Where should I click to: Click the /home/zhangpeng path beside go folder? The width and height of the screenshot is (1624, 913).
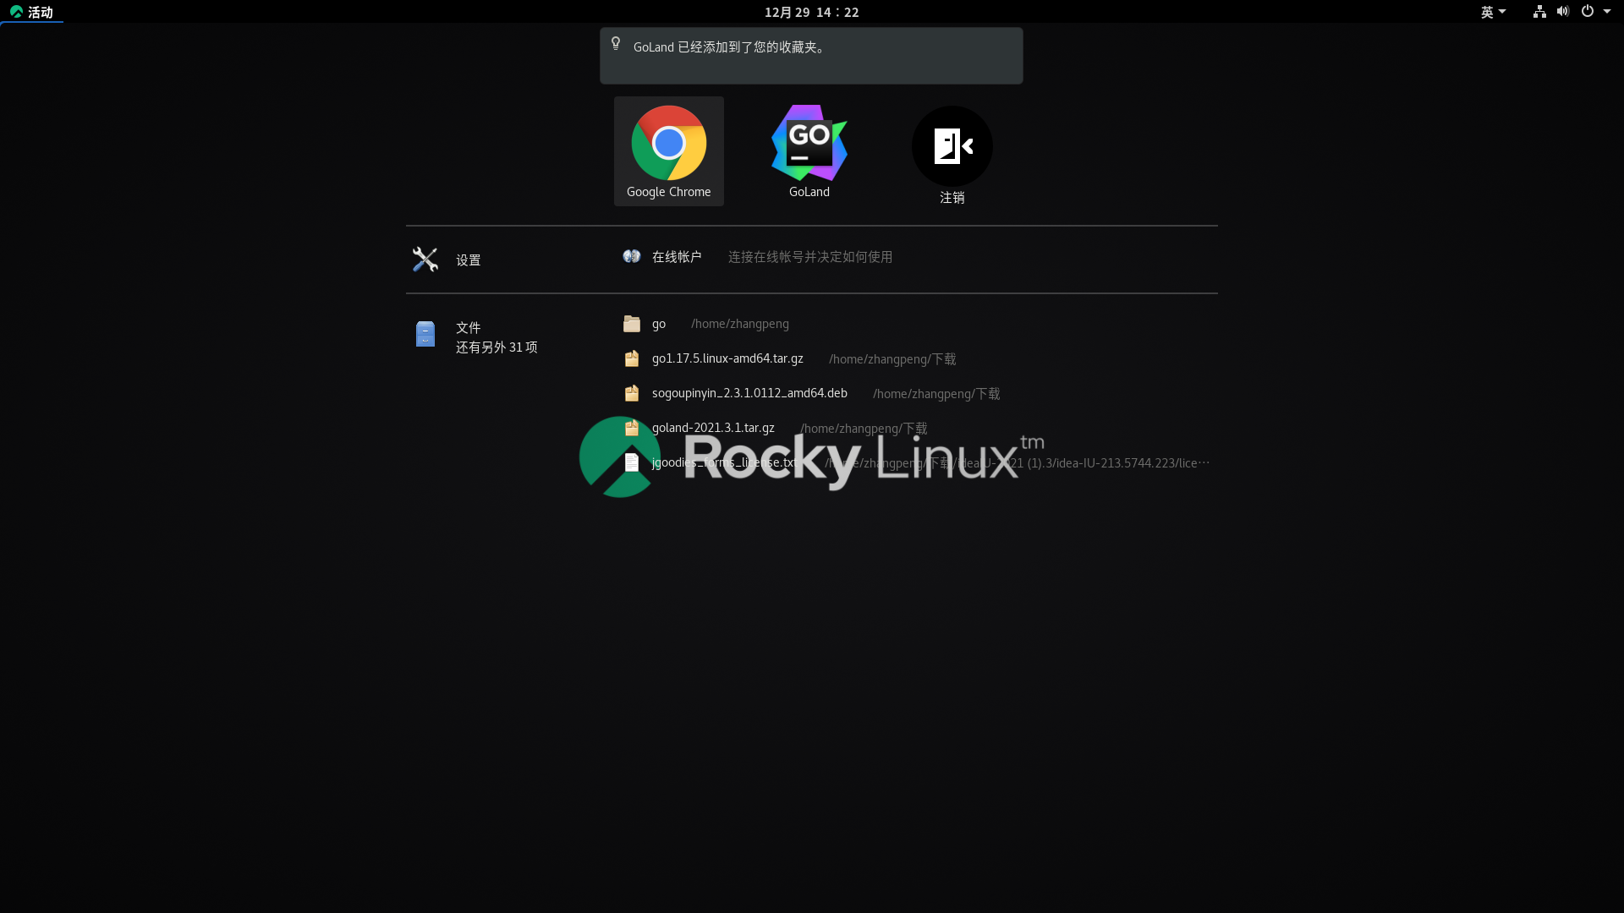[x=740, y=324]
